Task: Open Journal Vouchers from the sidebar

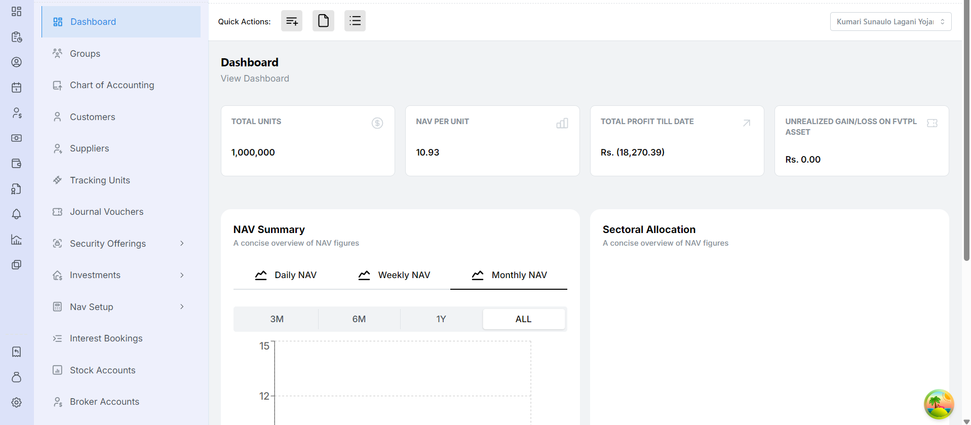Action: coord(106,212)
